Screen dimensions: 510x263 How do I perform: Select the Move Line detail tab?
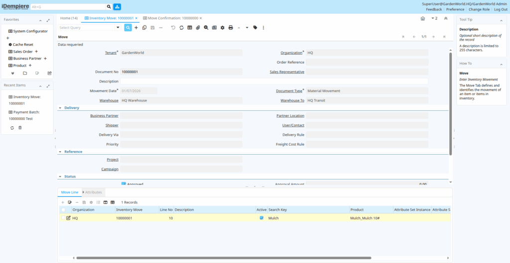pyautogui.click(x=70, y=192)
